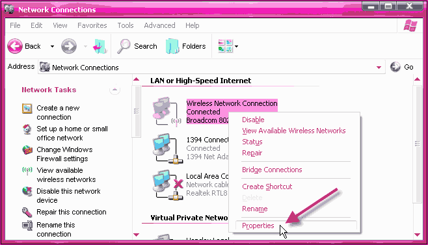Screen dimensions: 428x245
Task: Click Set up a home or small office network
Action: tap(72, 133)
